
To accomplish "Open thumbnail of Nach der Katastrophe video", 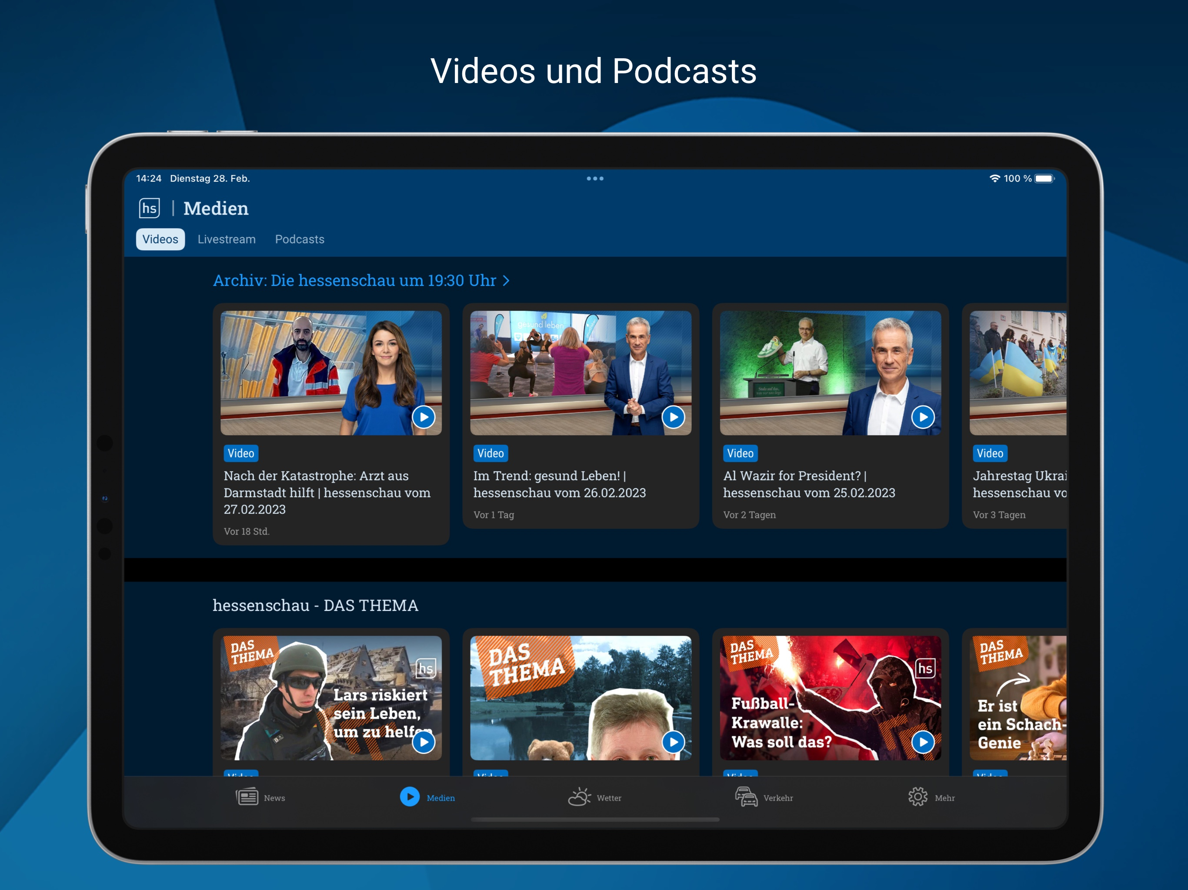I will point(331,373).
